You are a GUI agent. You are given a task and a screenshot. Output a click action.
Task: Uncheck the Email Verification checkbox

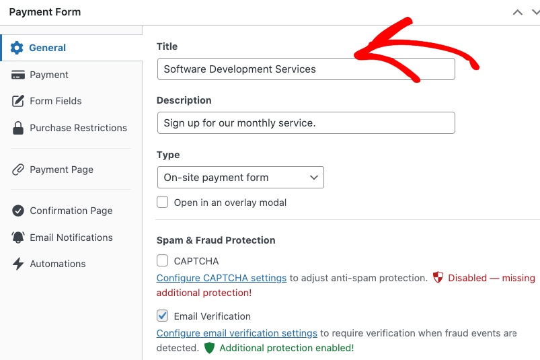(162, 316)
